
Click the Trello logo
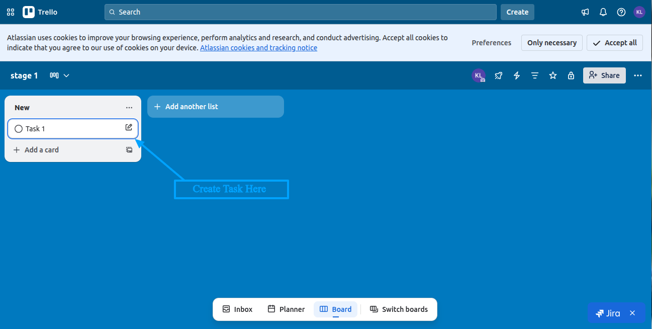click(x=40, y=12)
